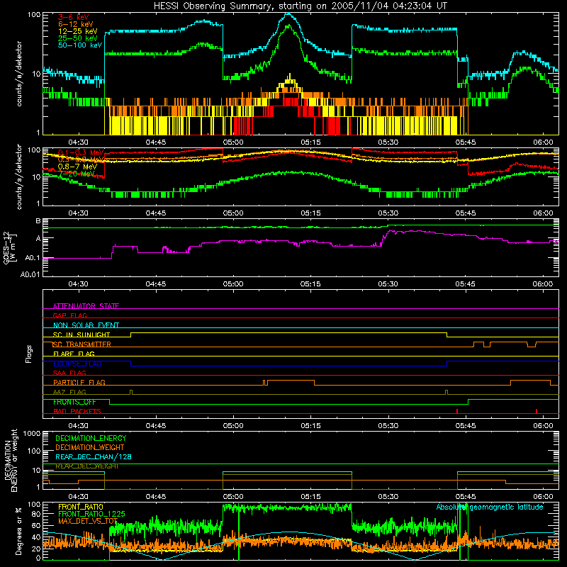
Task: Click the REAR_DEC_WEIGHT legend label
Action: click(x=86, y=466)
